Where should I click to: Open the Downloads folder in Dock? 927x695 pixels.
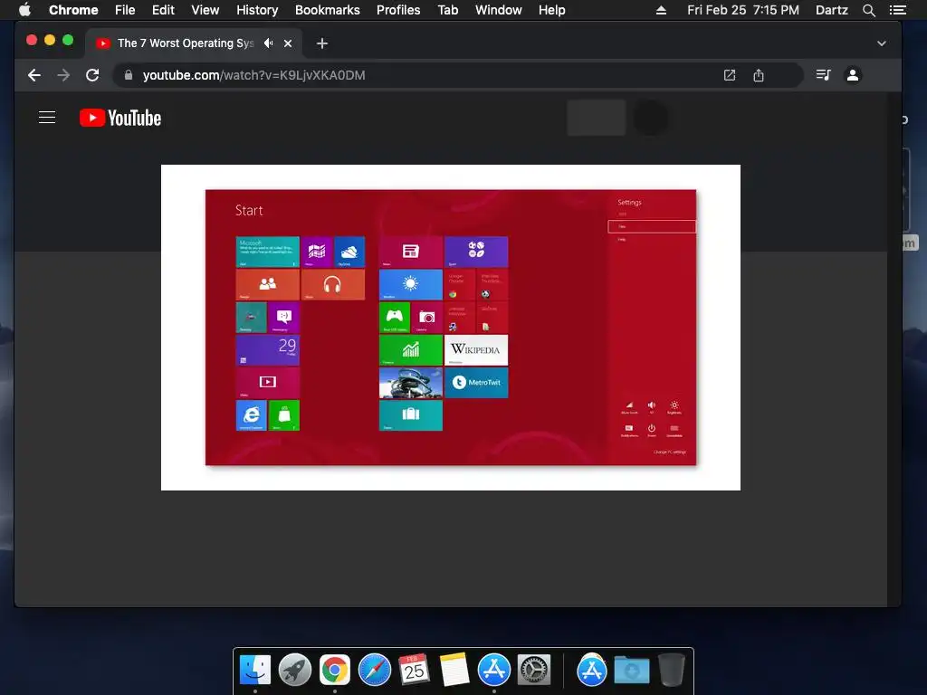(x=631, y=670)
